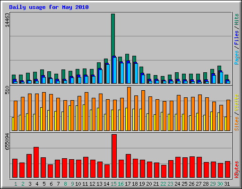Click the red KBytes bar for day 4

point(36,162)
